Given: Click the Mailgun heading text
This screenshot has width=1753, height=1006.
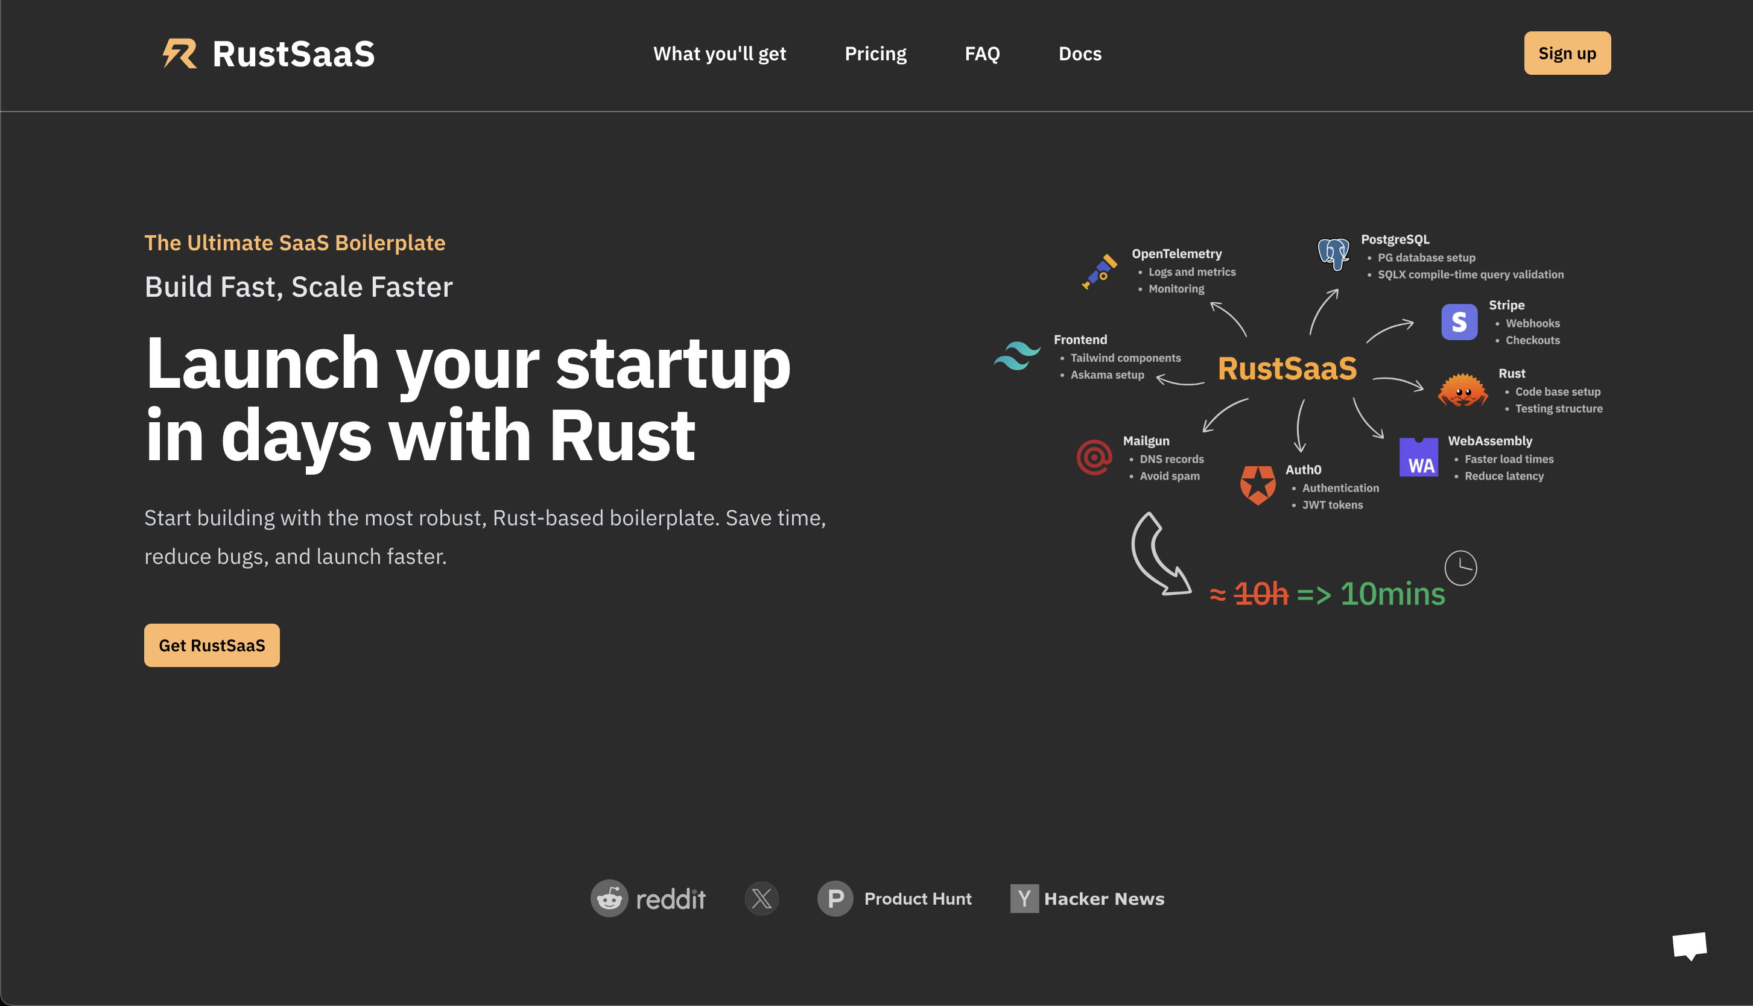Looking at the screenshot, I should pos(1146,441).
